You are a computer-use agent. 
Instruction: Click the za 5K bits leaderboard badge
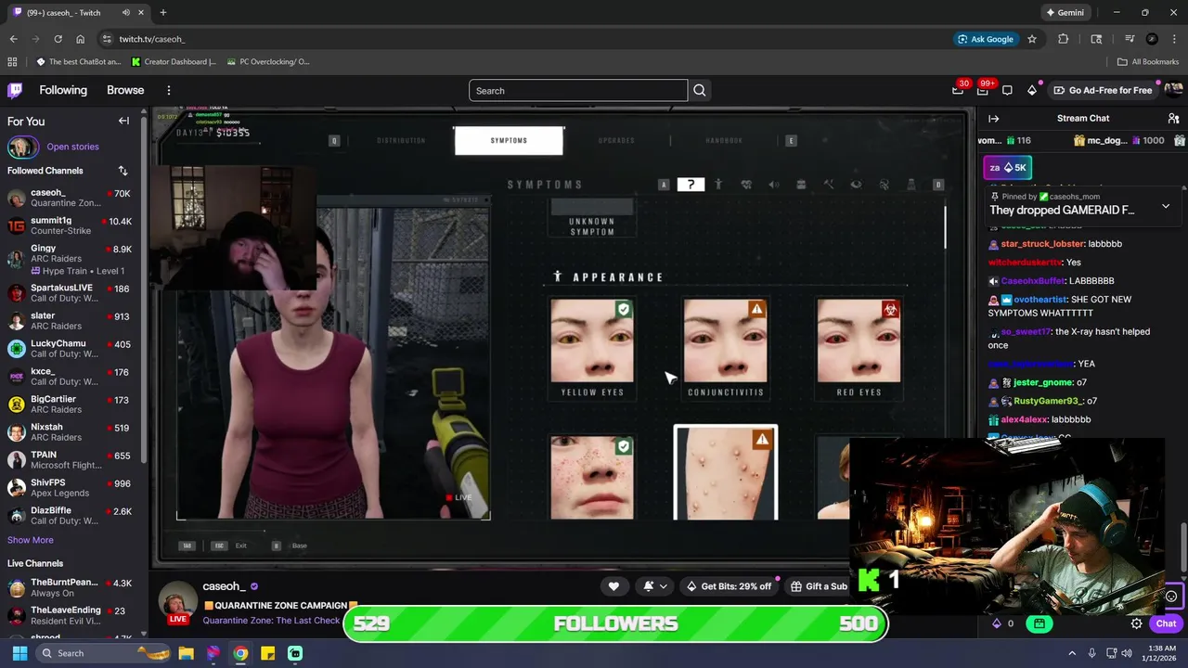1008,168
